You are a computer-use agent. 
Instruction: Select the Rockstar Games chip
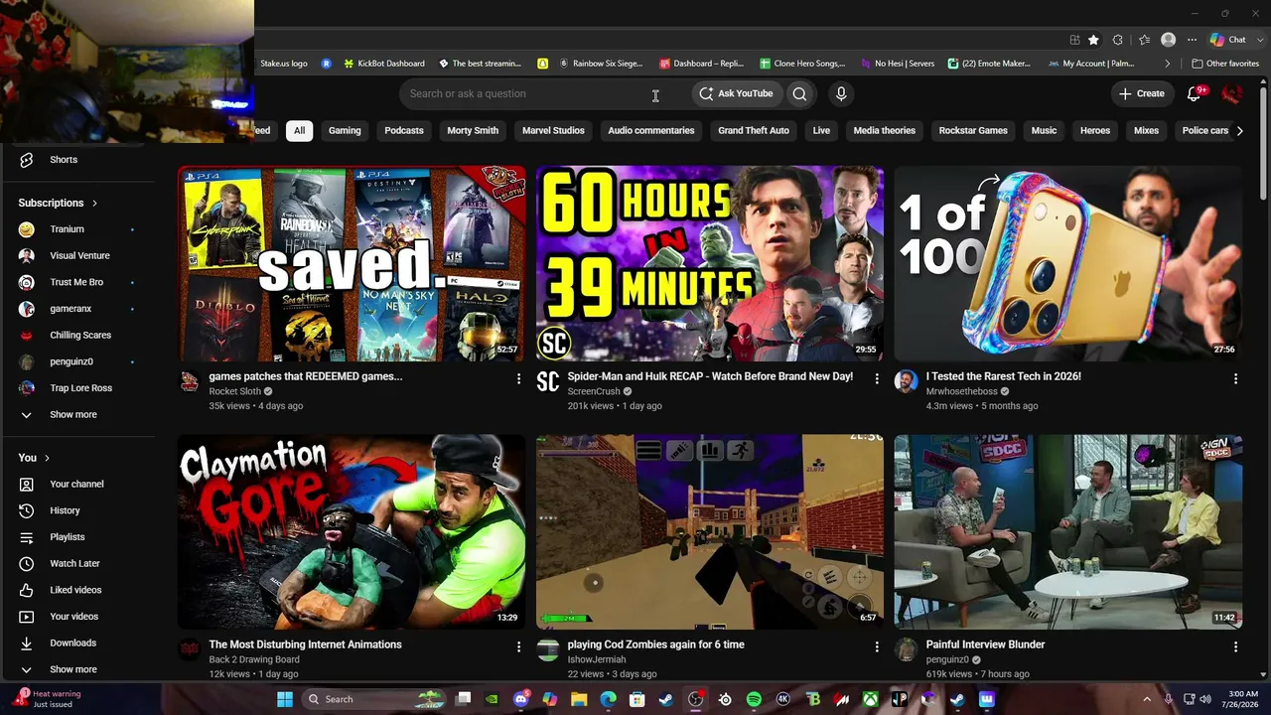click(973, 130)
